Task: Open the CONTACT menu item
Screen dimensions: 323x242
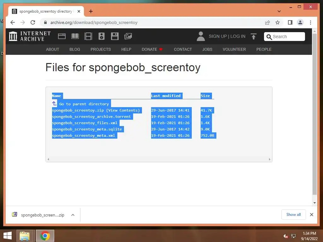Action: [x=183, y=49]
